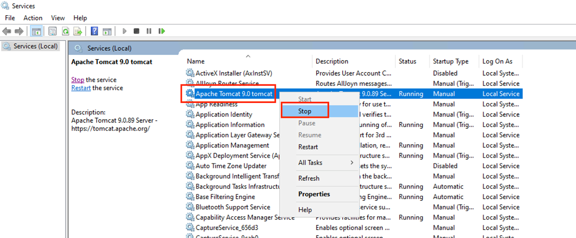Expand All Tasks submenu arrow

click(x=352, y=163)
